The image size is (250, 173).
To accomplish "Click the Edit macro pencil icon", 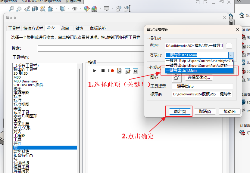I will [127, 71].
